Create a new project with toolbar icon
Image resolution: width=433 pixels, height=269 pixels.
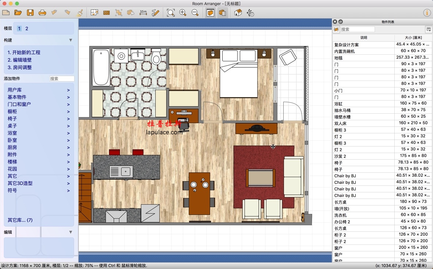coord(6,13)
